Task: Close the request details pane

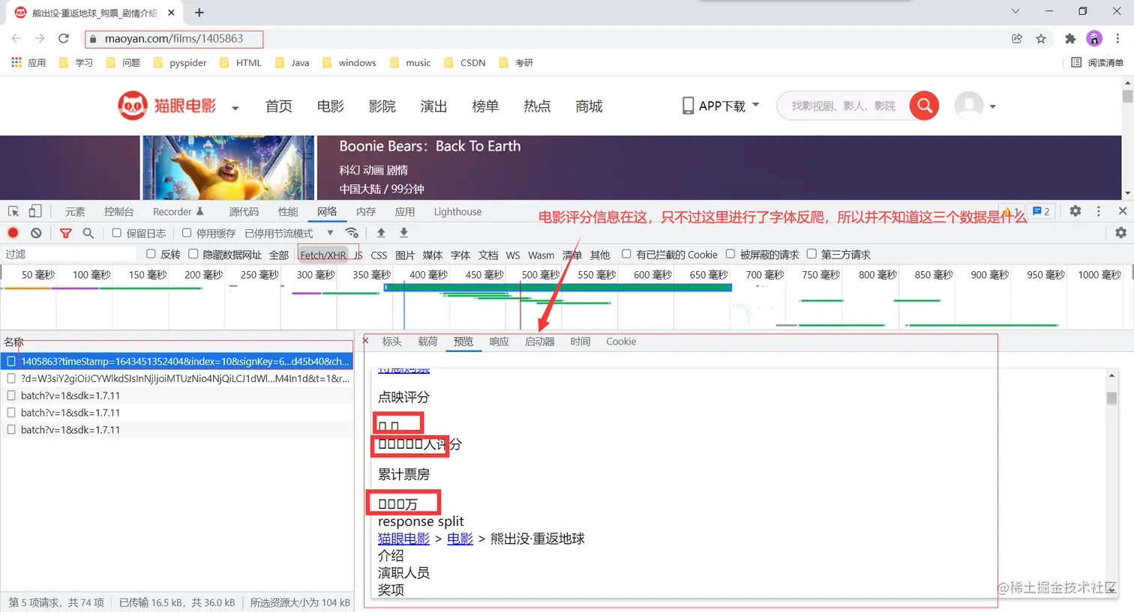Action: point(366,341)
